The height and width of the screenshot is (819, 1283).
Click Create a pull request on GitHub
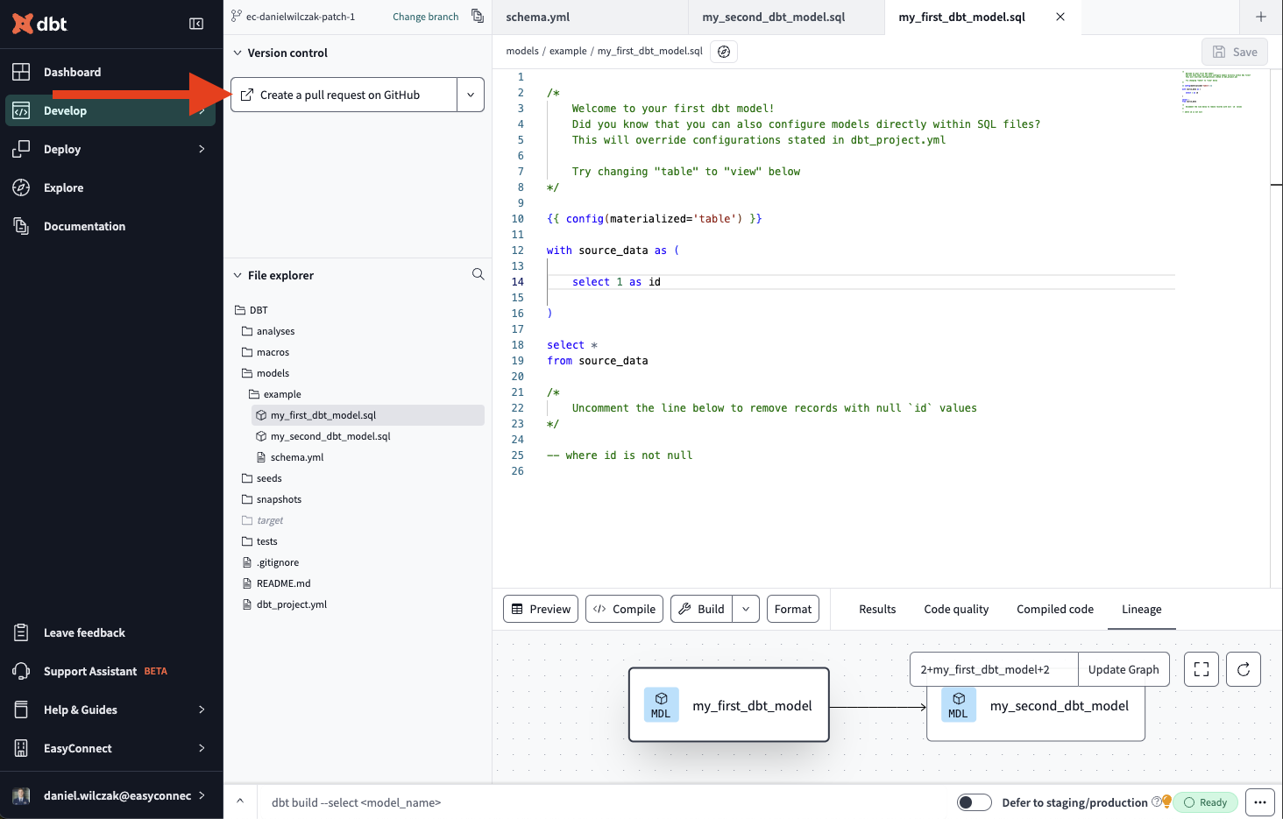(x=344, y=95)
